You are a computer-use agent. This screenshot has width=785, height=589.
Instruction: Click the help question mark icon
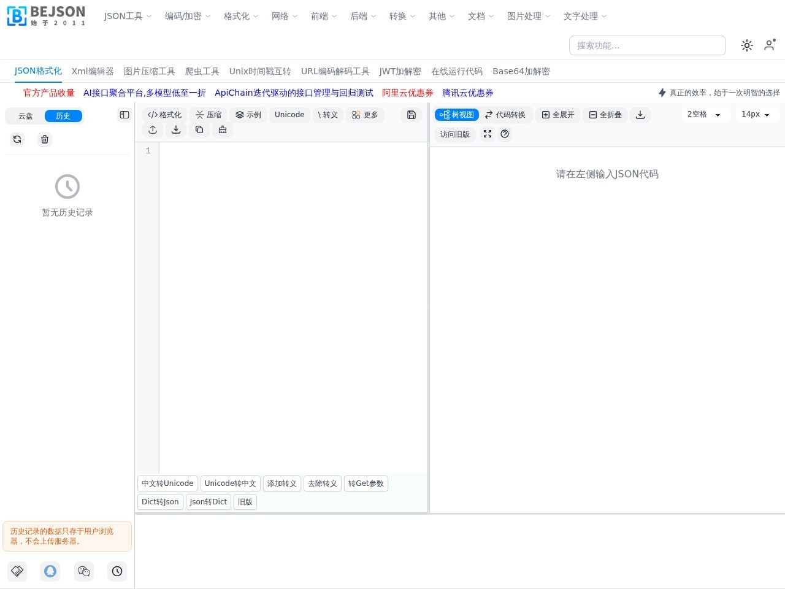[x=505, y=134]
